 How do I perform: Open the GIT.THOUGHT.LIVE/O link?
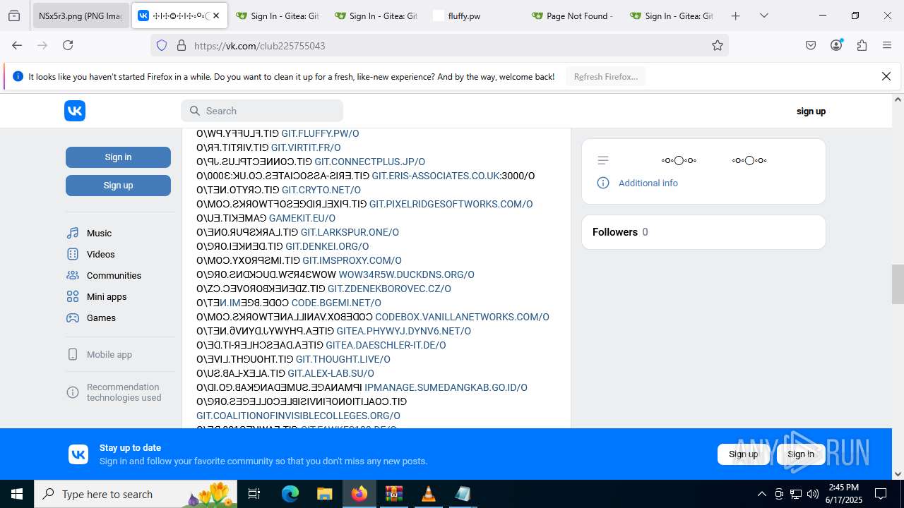point(343,359)
